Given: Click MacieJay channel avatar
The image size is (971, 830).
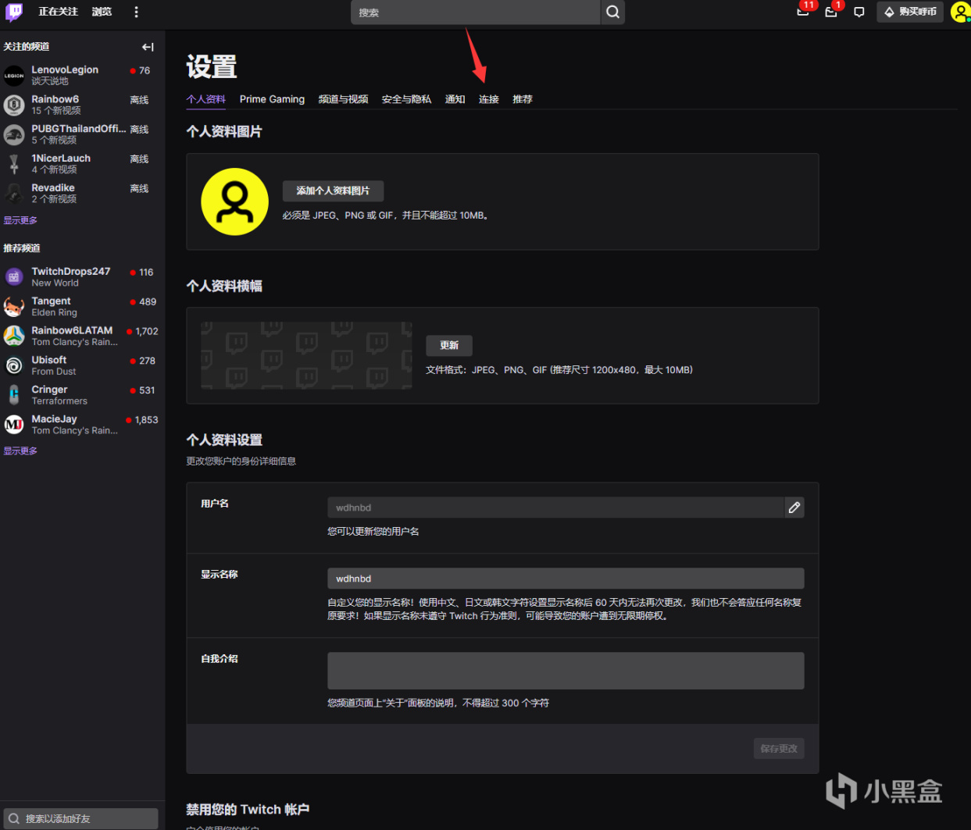Looking at the screenshot, I should 14,425.
